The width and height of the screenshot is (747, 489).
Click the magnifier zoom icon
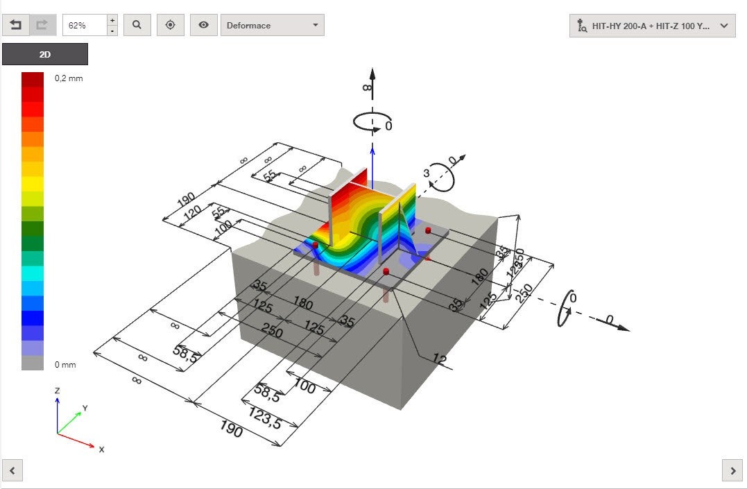137,25
